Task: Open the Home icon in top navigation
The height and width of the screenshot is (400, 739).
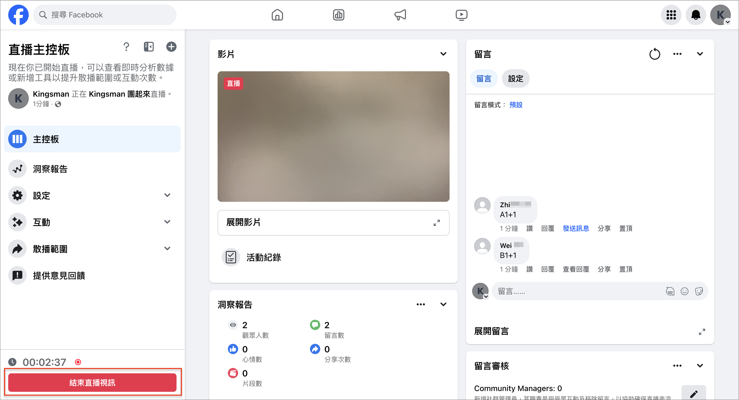Action: [x=277, y=15]
